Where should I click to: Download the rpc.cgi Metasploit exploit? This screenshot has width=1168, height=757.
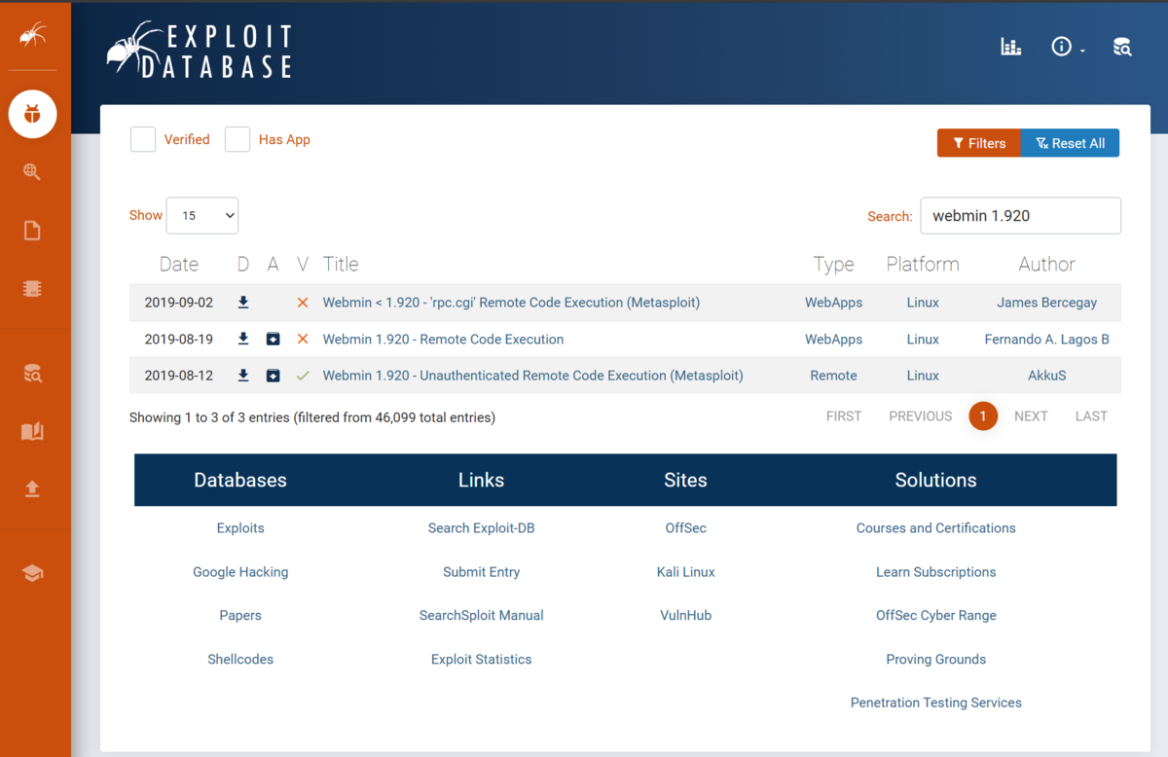click(243, 303)
